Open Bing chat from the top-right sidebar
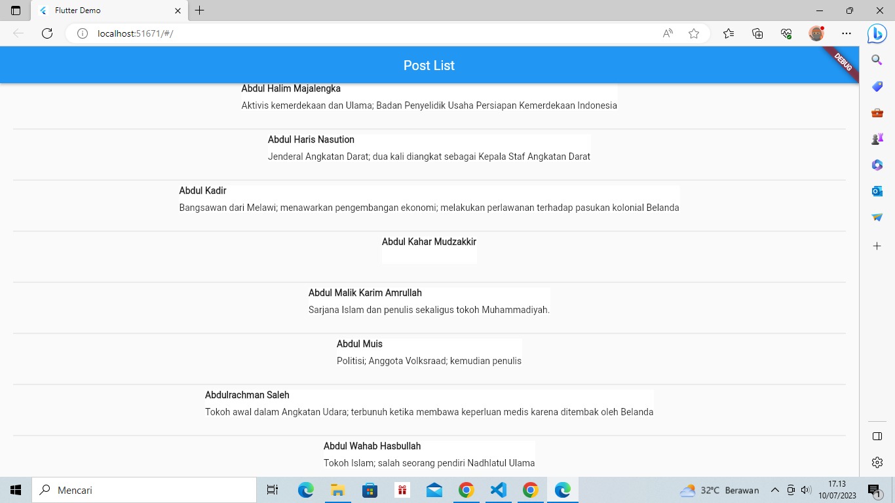This screenshot has height=503, width=895. 877,33
